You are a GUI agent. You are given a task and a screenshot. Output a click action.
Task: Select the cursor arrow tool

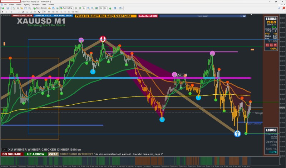pyautogui.click(x=3, y=12)
